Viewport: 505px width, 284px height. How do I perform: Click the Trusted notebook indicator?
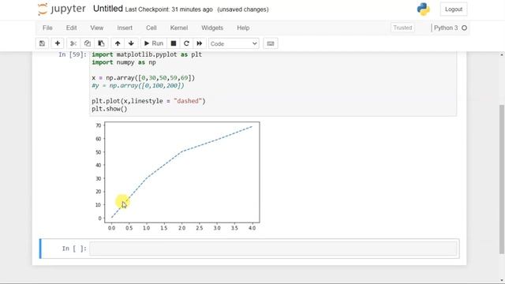(402, 28)
